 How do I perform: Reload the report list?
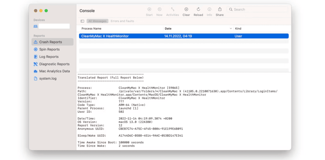click(x=198, y=9)
